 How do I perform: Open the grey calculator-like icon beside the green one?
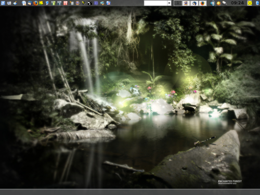click(x=59, y=3)
